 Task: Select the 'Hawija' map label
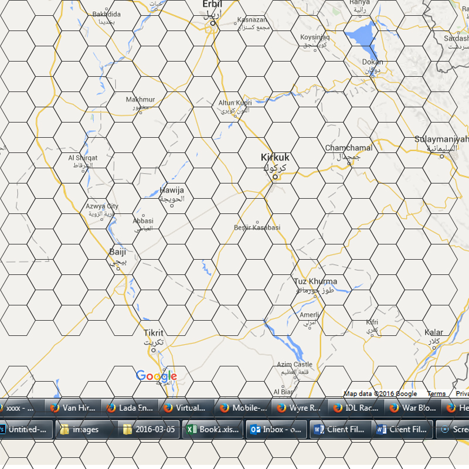pyautogui.click(x=172, y=190)
